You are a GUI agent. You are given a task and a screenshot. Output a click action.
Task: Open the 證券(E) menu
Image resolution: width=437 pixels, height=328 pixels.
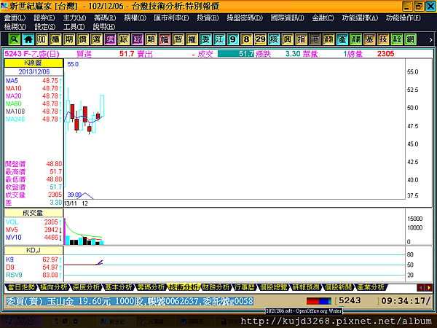(44, 17)
